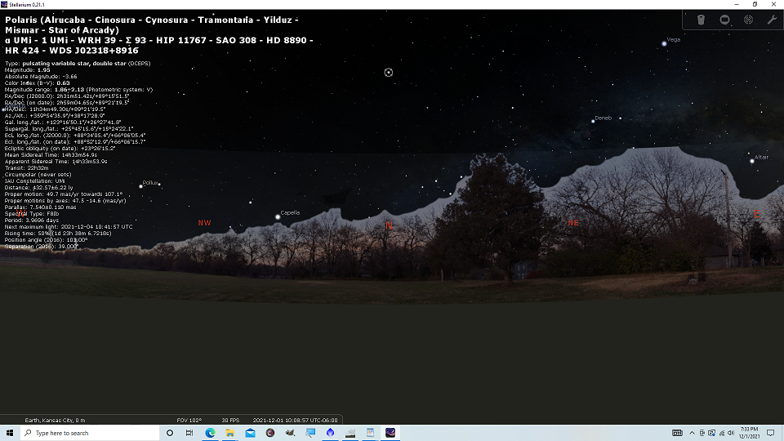This screenshot has height=441, width=784.
Task: Select the star Pollux
Action: pos(141,186)
